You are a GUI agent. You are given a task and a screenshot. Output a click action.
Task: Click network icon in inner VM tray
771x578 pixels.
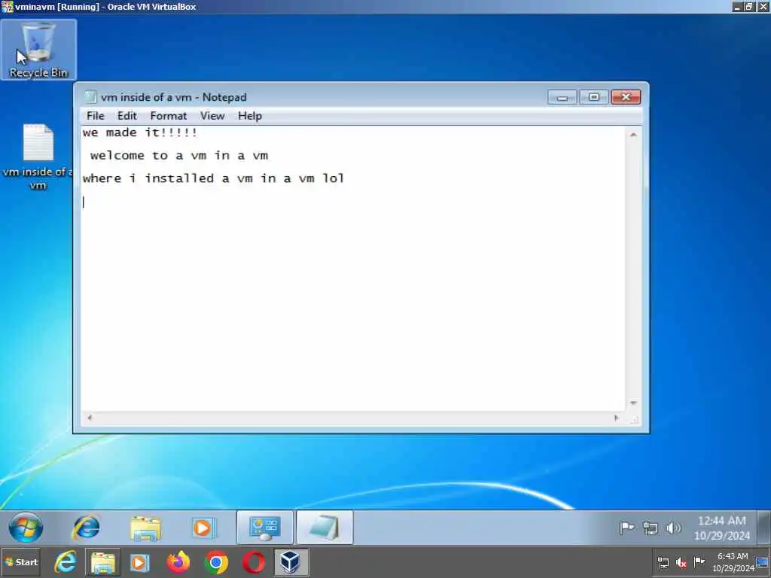650,528
